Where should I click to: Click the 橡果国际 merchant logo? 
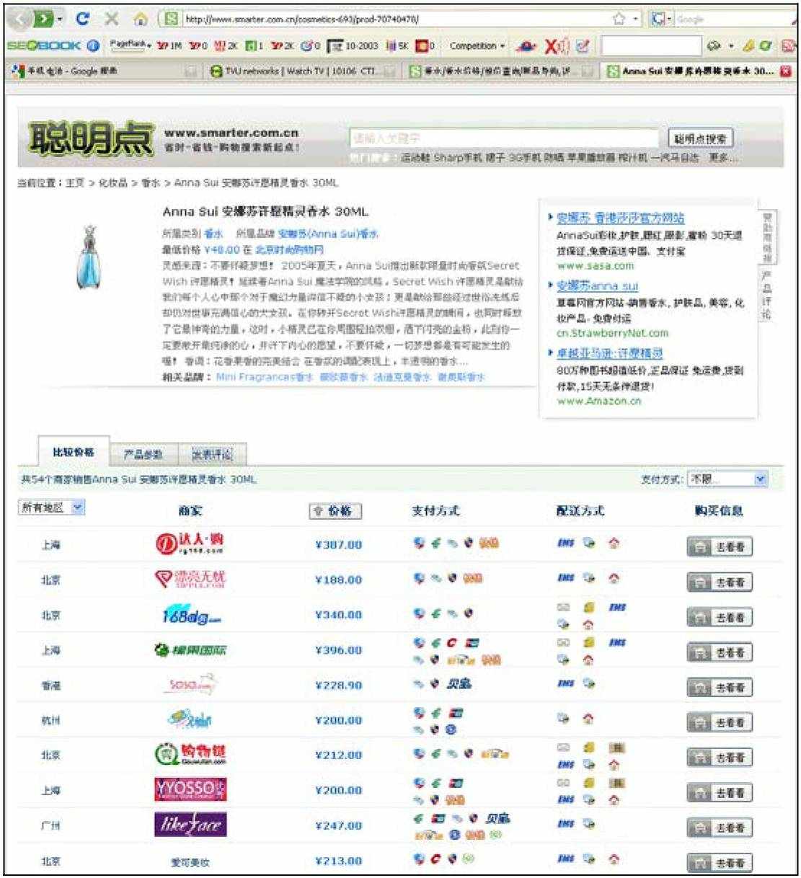190,650
